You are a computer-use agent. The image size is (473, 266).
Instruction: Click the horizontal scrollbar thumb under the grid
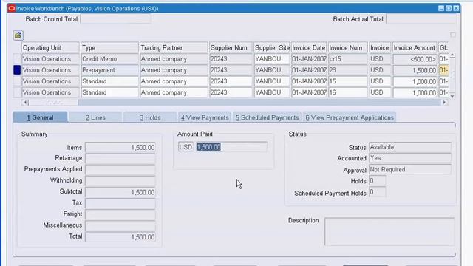(53, 103)
